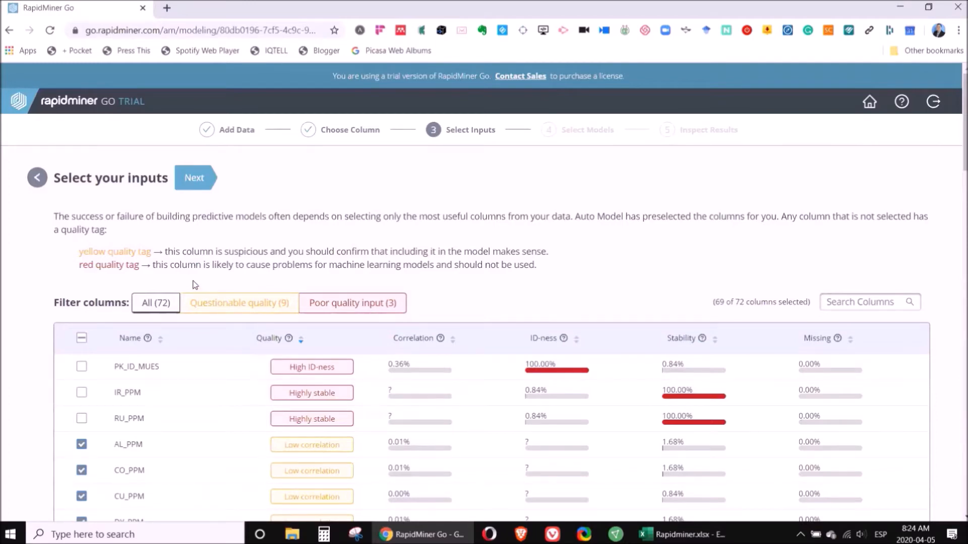Image resolution: width=968 pixels, height=544 pixels.
Task: Go to RapidMiner Go home icon
Action: tap(869, 101)
